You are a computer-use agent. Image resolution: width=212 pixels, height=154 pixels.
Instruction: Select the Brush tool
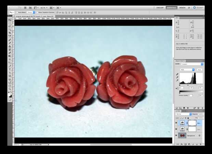click(x=10, y=43)
